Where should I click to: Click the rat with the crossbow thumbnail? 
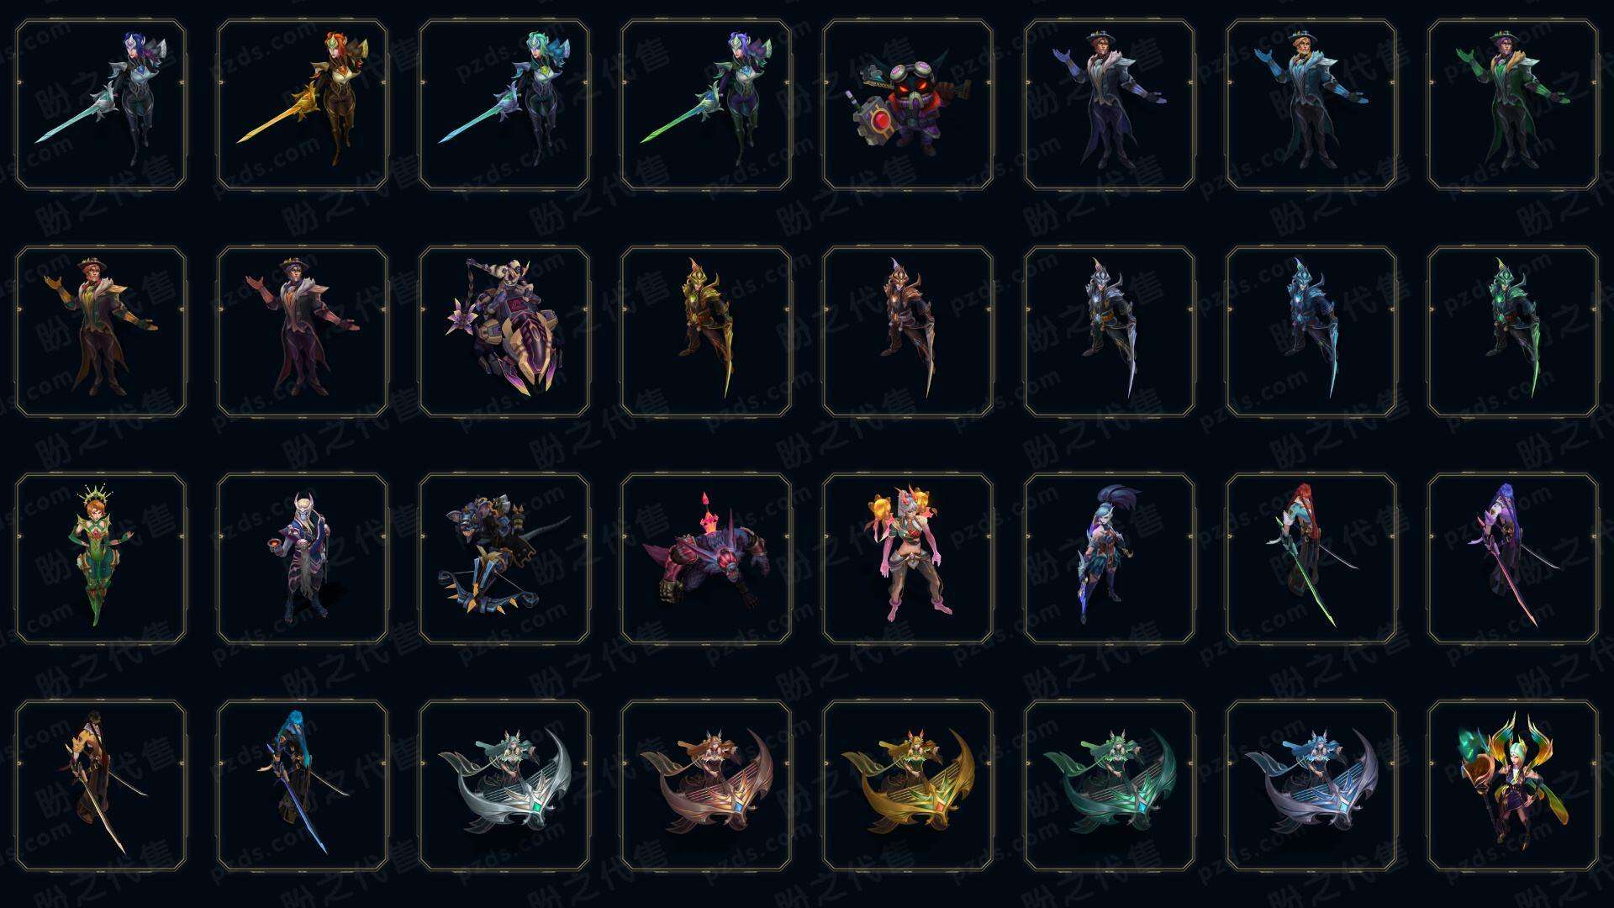pos(504,558)
